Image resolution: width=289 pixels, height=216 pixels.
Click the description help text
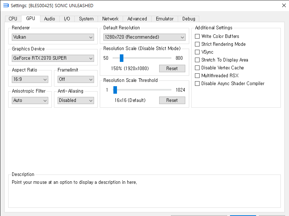pyautogui.click(x=74, y=182)
